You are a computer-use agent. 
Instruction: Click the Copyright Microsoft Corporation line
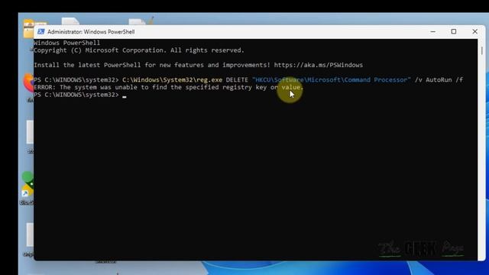pyautogui.click(x=139, y=50)
